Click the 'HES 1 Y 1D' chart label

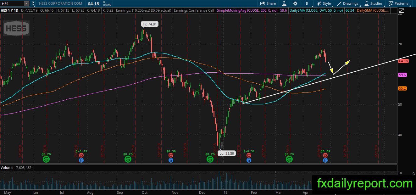click(10, 10)
